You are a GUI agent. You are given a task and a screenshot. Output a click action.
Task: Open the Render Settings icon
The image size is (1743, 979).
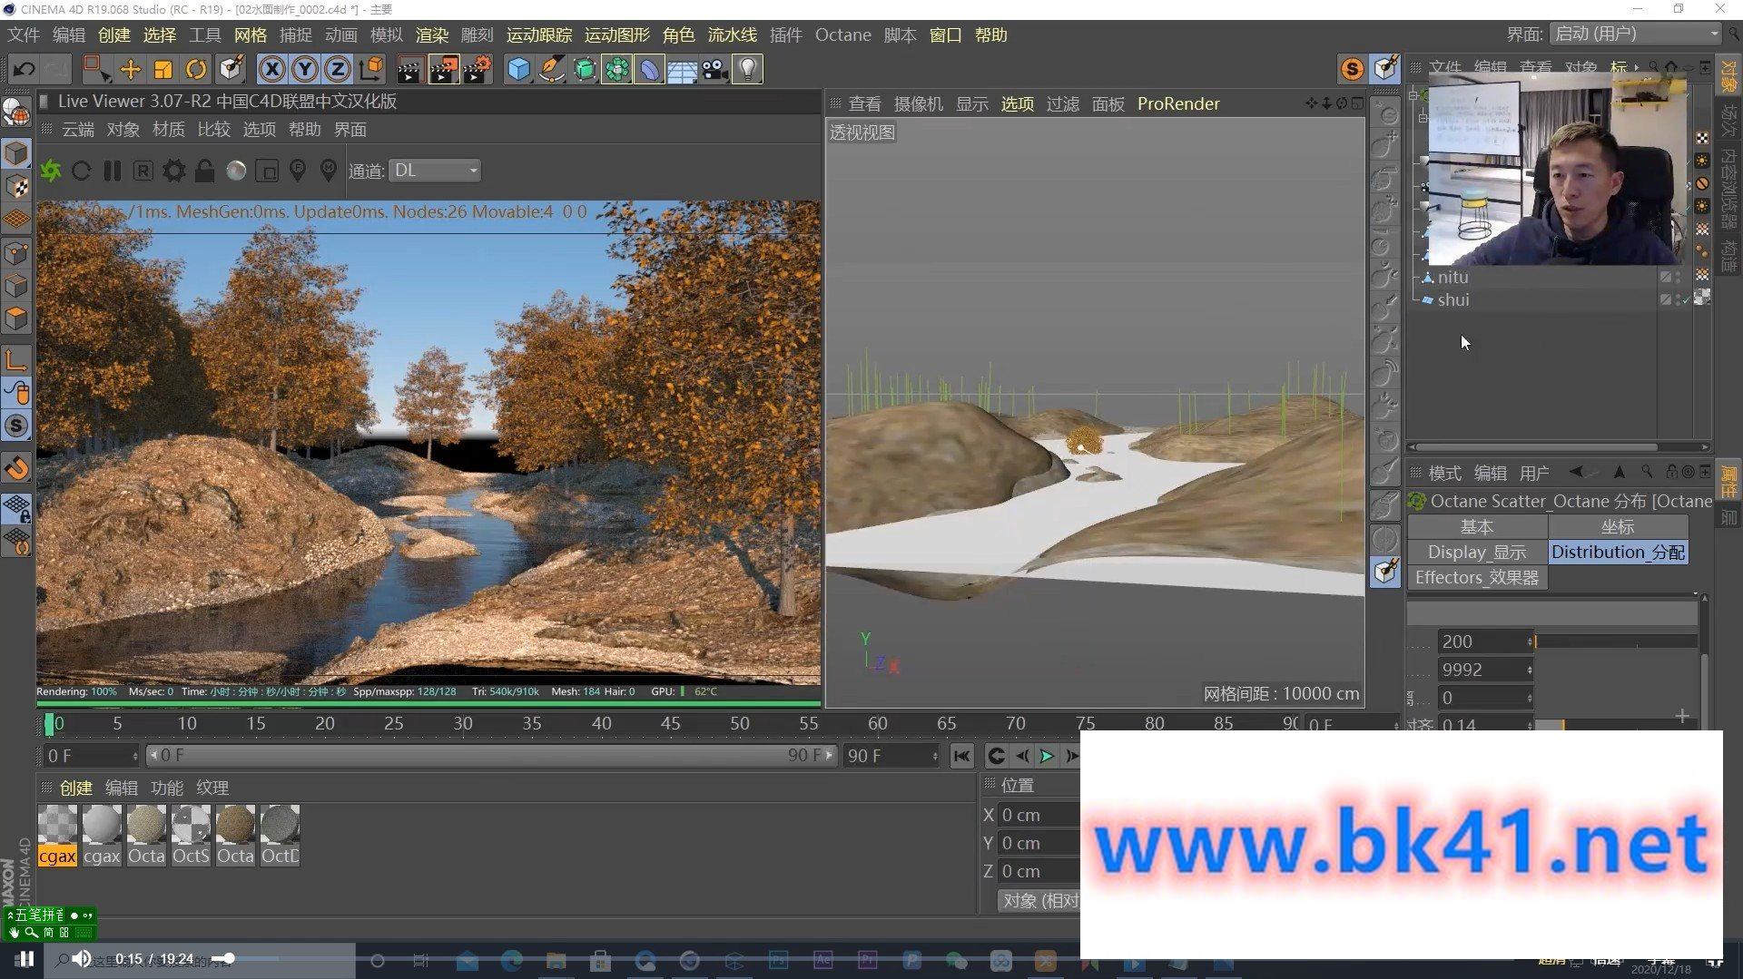pyautogui.click(x=478, y=69)
